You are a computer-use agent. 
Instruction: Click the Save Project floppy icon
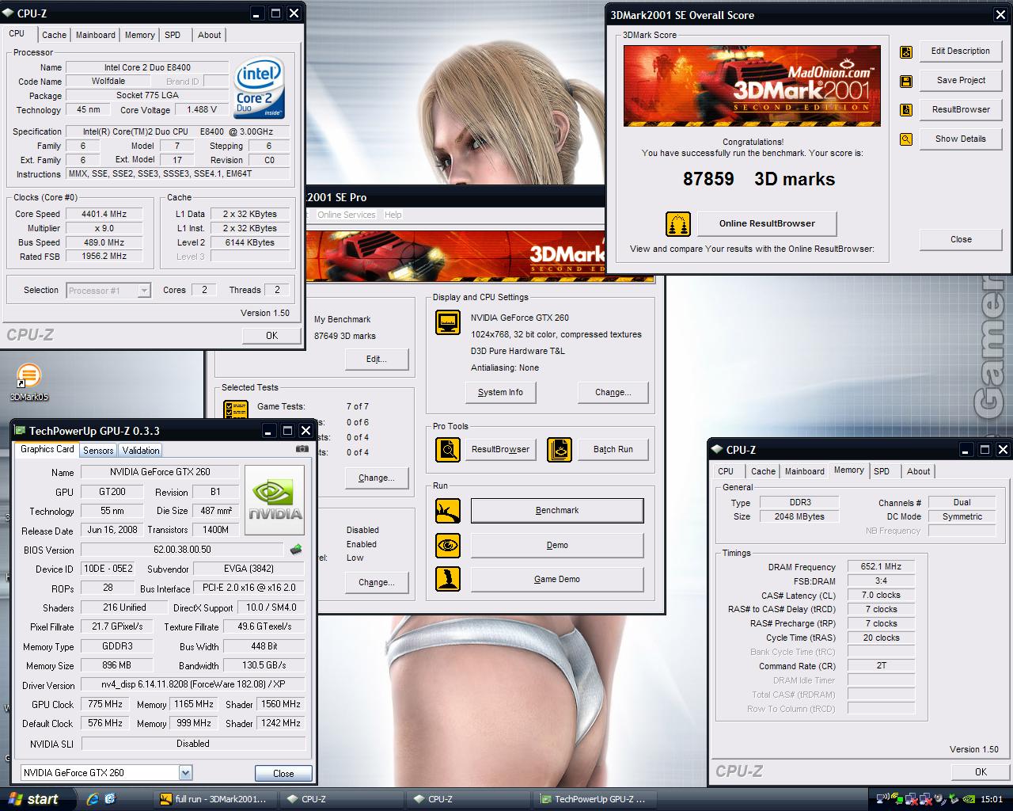pos(906,81)
